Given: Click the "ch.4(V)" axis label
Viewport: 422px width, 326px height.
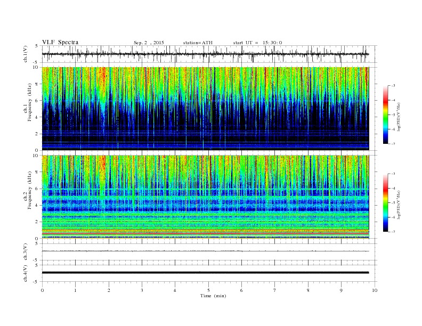Looking at the screenshot, I should point(26,273).
